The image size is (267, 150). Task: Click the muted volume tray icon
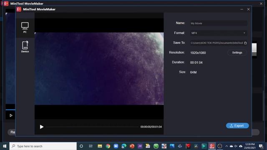(x=236, y=146)
